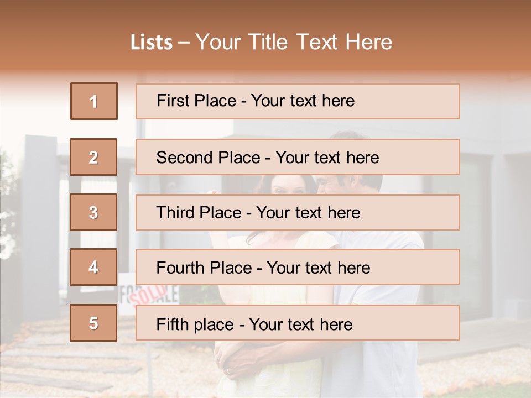Click the number 1 box
This screenshot has height=398, width=531.
(94, 101)
